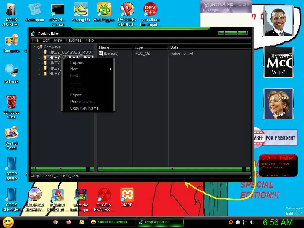
Task: Select the HKEY_CLASSES_ROOT tree item
Action: coord(71,52)
